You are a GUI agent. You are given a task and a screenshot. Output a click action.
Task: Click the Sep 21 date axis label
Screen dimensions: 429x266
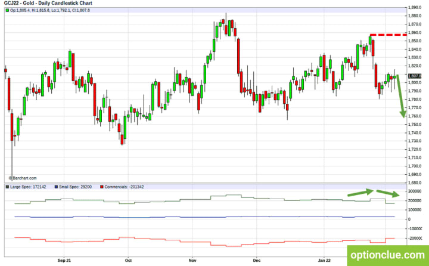pyautogui.click(x=64, y=260)
